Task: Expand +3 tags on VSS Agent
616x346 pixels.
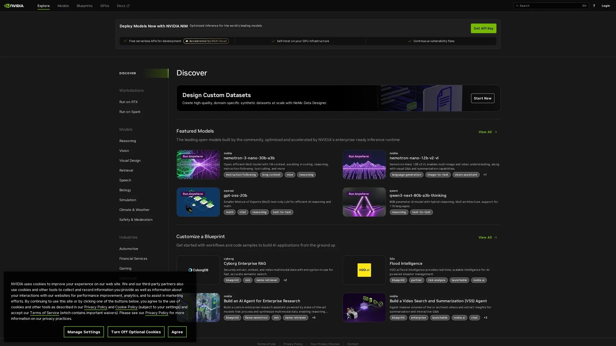Action: coord(485,317)
